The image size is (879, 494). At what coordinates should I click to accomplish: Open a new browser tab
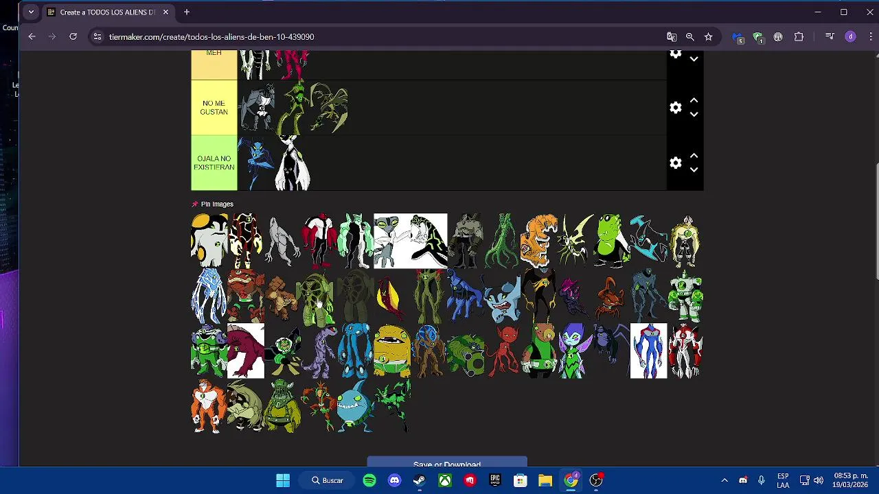186,12
